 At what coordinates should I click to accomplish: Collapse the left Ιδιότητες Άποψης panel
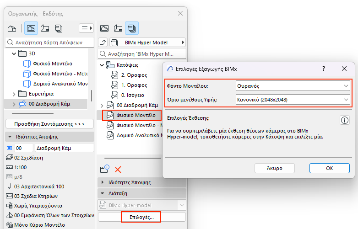[x=10, y=137]
